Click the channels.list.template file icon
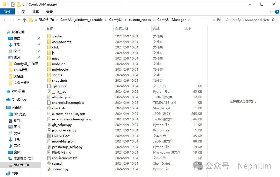This screenshot has height=177, width=280. 49,103
